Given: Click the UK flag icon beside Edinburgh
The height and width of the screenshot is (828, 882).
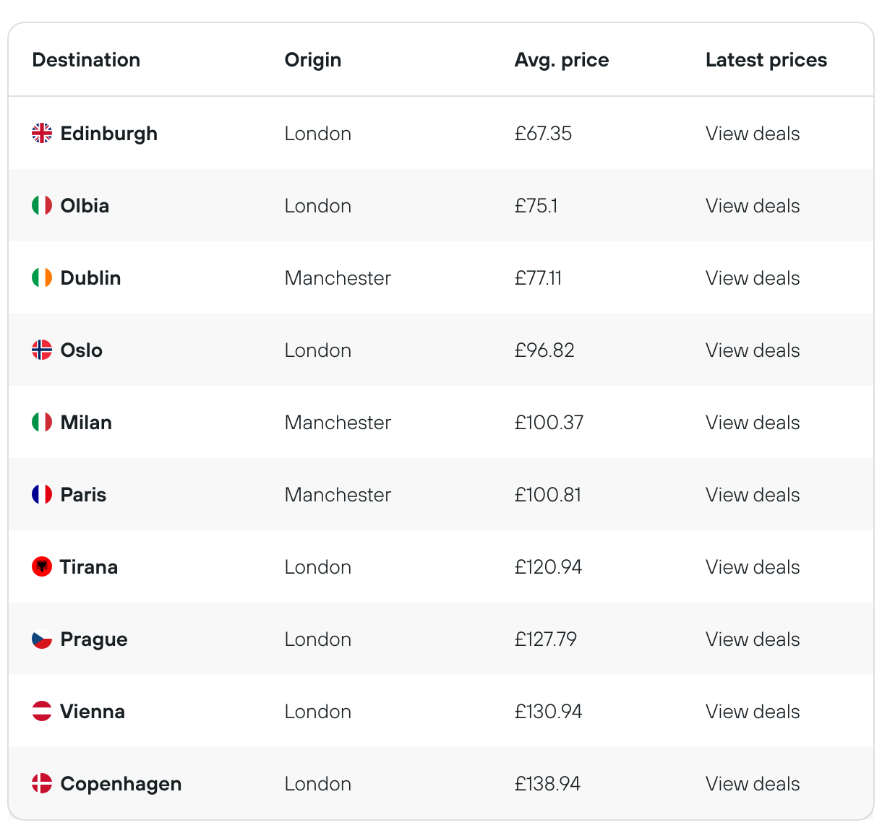Looking at the screenshot, I should click(x=42, y=133).
